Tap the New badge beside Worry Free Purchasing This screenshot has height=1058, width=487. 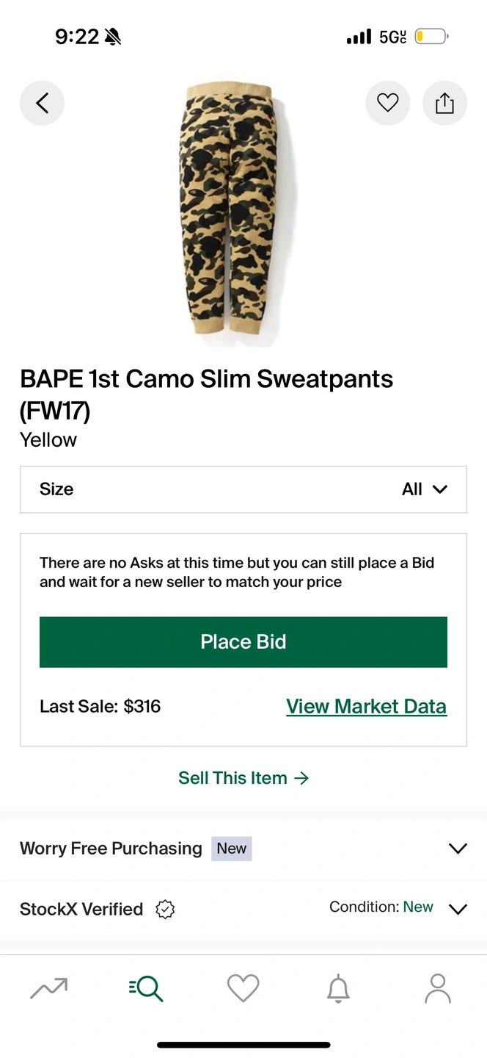[x=232, y=849]
